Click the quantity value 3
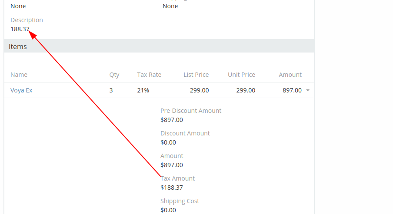Image resolution: width=393 pixels, height=214 pixels. pos(111,90)
